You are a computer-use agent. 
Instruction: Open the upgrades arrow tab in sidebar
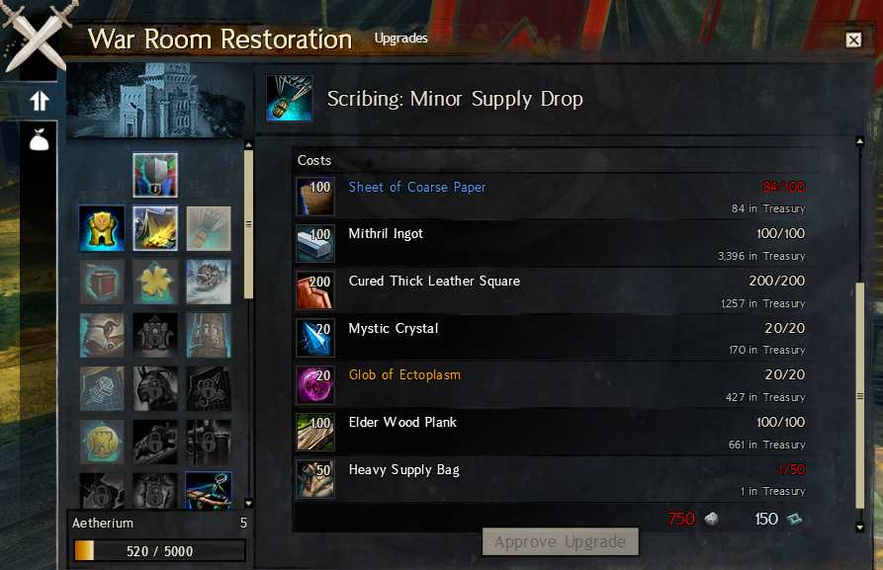click(x=39, y=101)
